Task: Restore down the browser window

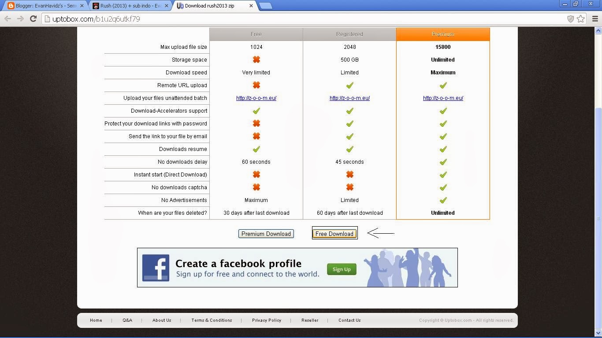Action: 575,4
